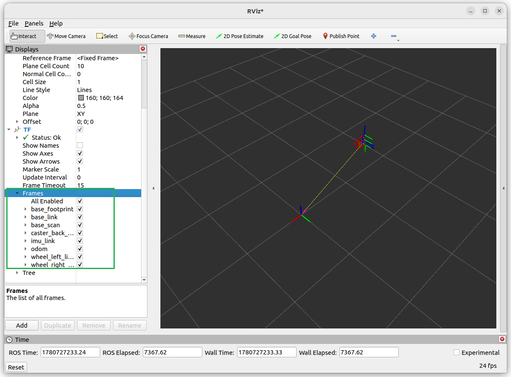Click the Wall Time field
Viewport: 511px width, 377px height.
267,352
